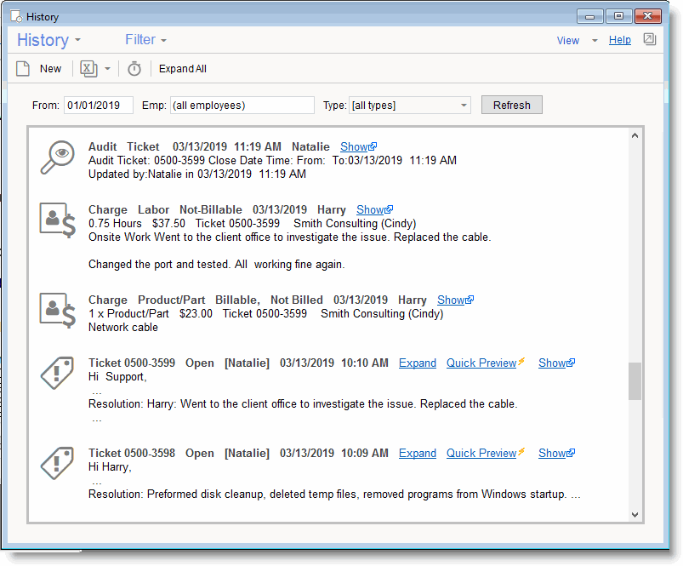This screenshot has width=683, height=566.
Task: Click the Excel export icon
Action: tap(88, 69)
